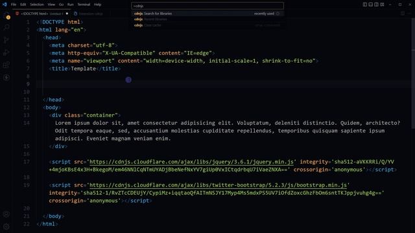Click the HTML file icon on first tab
Screen dimensions: 415x233
pyautogui.click(x=18, y=14)
